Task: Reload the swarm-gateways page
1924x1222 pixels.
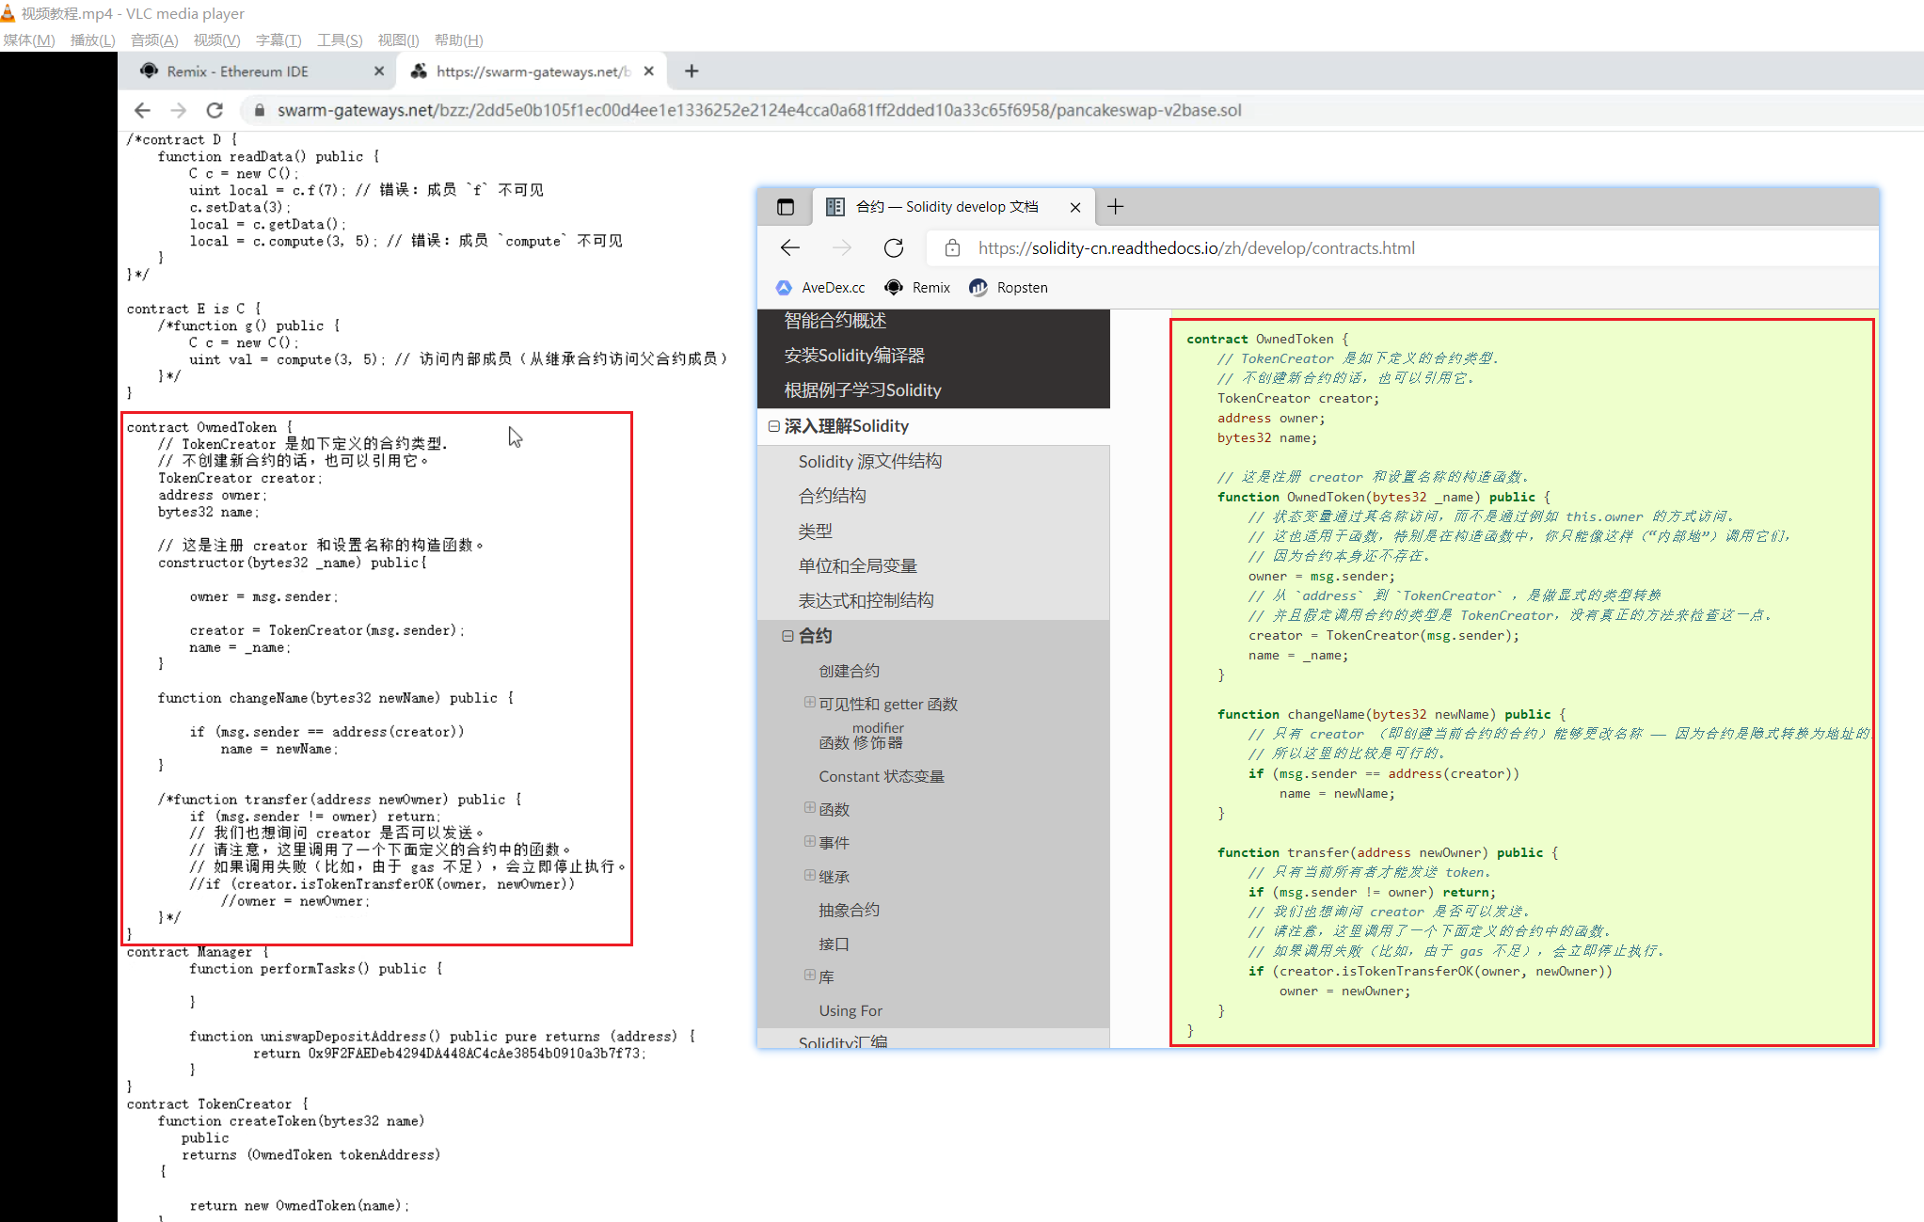Action: pos(215,110)
